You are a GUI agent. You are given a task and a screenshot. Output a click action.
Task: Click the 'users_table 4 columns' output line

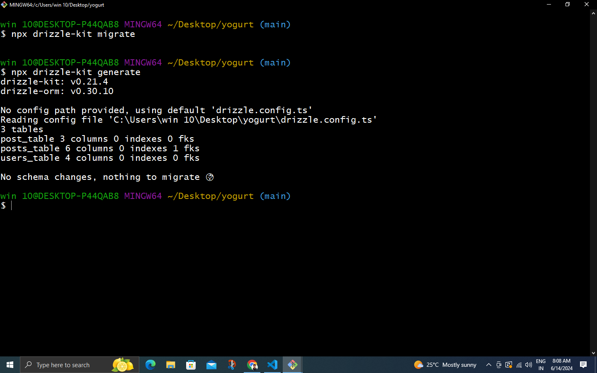pos(100,158)
